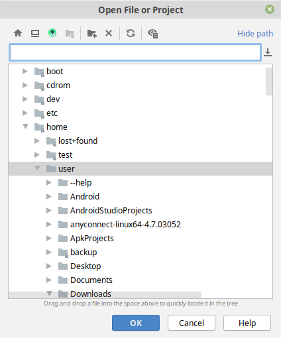Click the vertical scrollbar thumb

pos(269,82)
